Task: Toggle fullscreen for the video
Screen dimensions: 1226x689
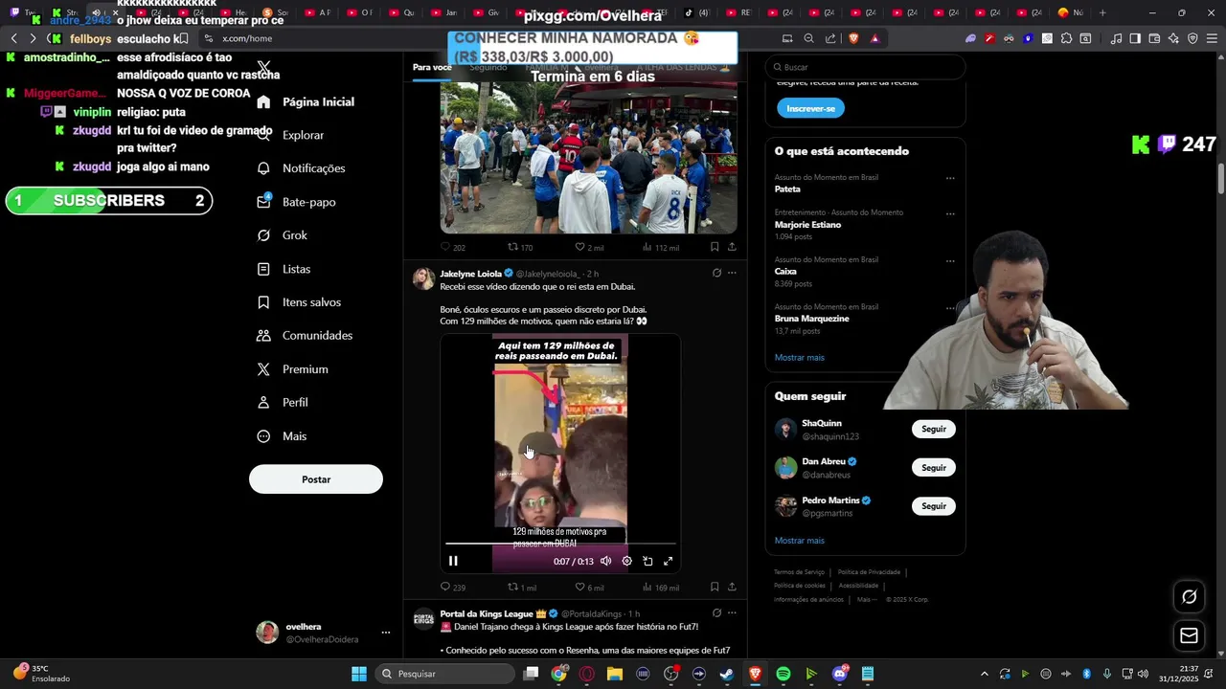Action: [x=669, y=561]
